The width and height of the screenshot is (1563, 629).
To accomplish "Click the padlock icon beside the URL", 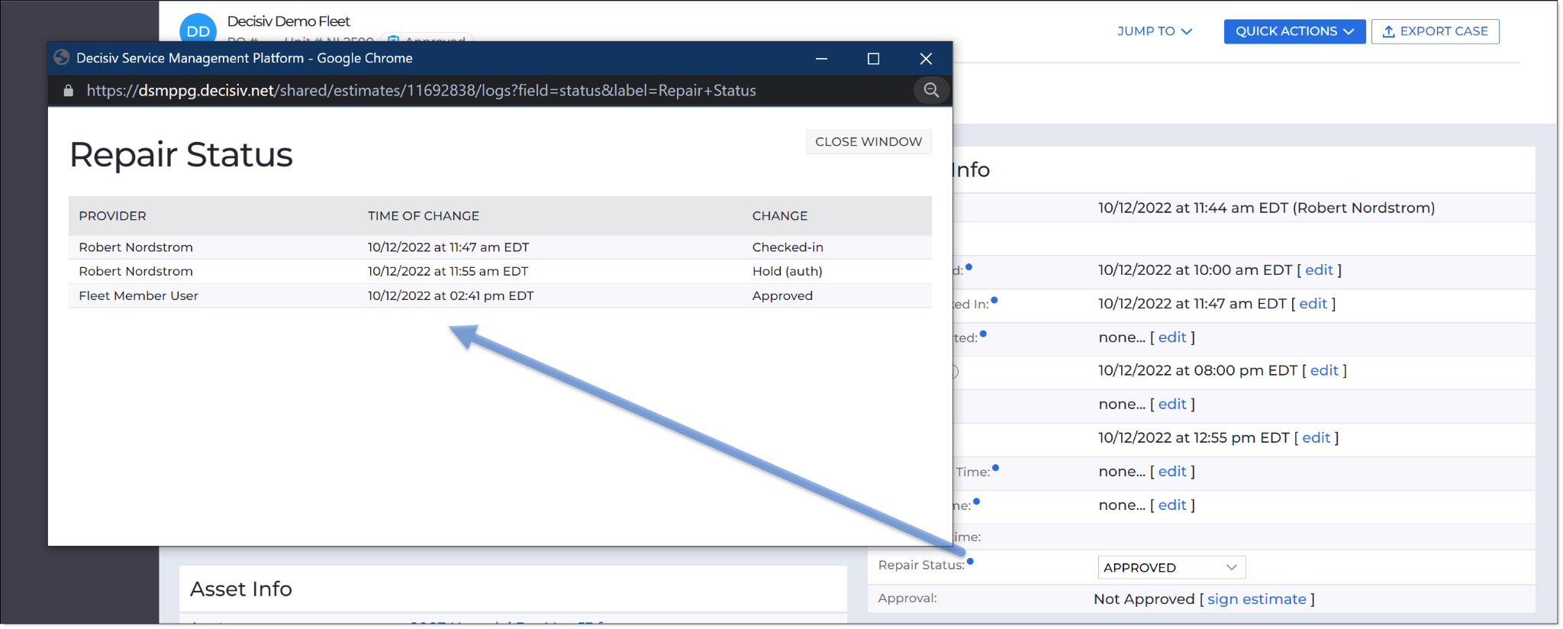I will (x=68, y=91).
